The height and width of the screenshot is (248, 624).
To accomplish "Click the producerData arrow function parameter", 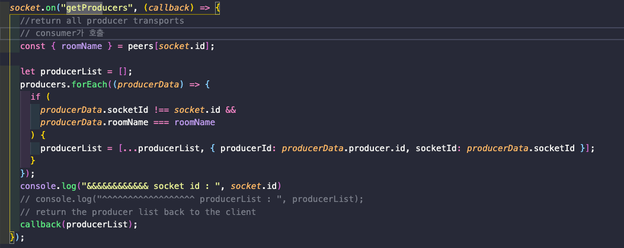I will point(148,84).
